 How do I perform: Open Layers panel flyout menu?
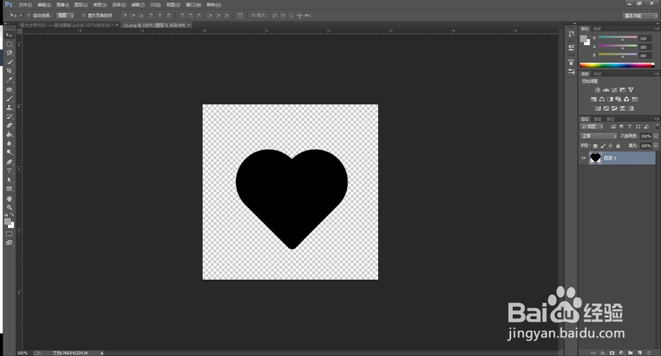657,119
